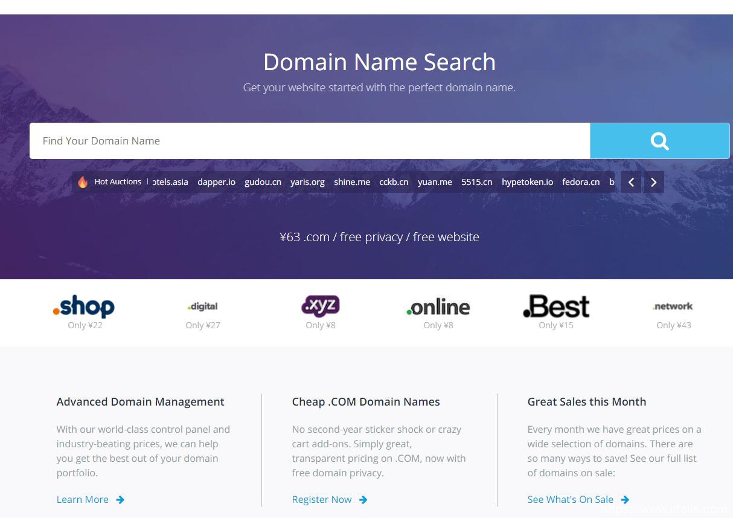Open the hypetoken.io auction

click(527, 182)
